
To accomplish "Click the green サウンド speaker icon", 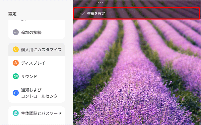I will (16, 76).
